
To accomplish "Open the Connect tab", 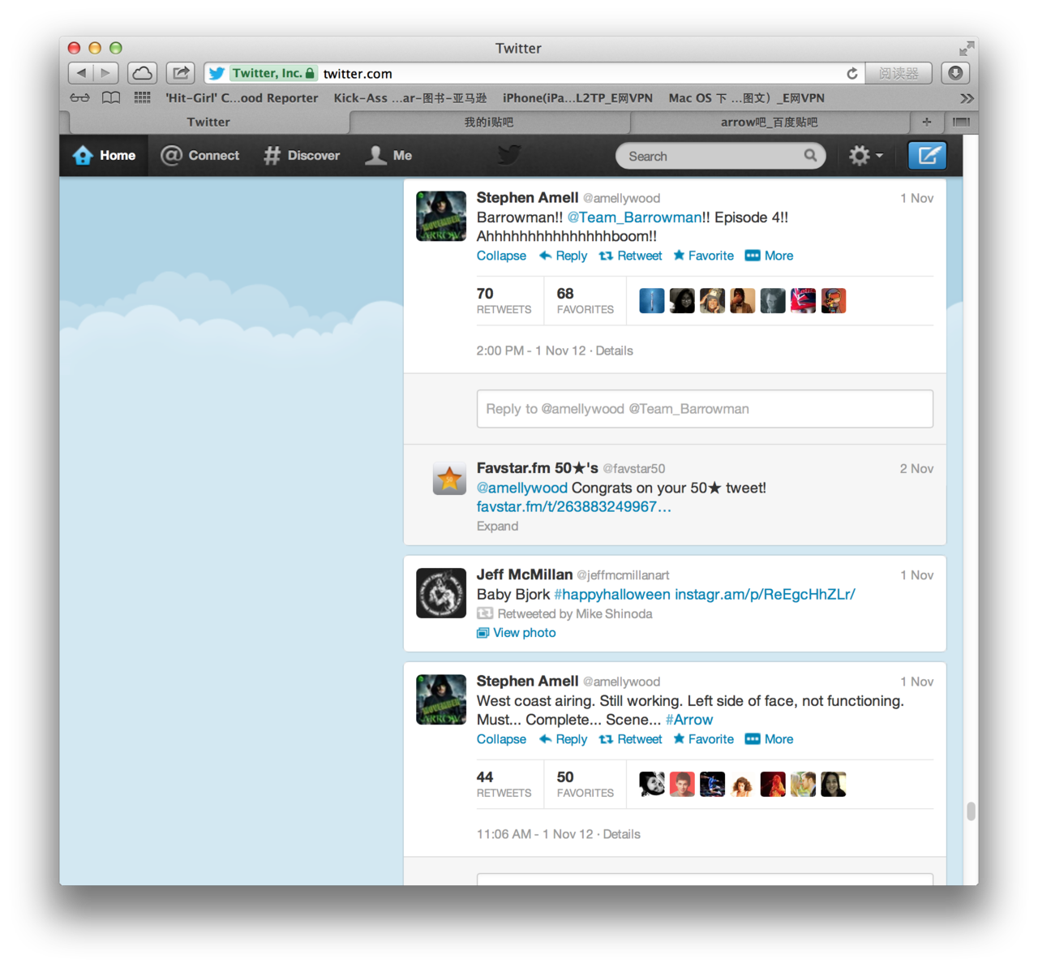I will tap(200, 156).
